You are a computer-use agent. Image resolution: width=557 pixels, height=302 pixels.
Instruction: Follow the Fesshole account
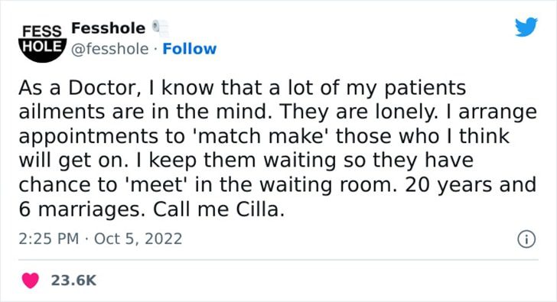tap(189, 49)
